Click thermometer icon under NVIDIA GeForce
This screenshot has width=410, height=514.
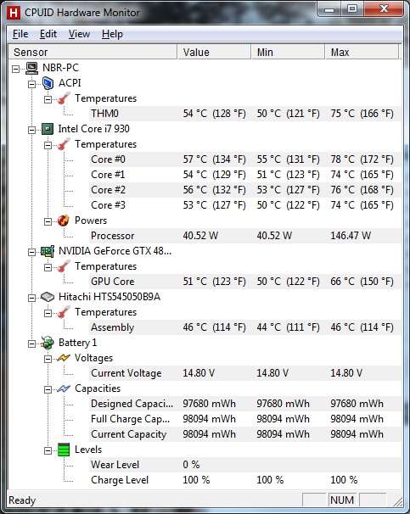click(64, 266)
